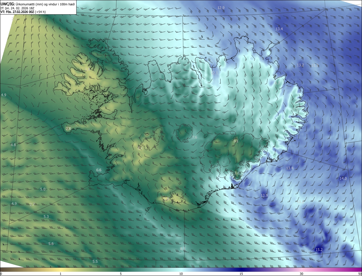Click the 1 tick on the color scale

tap(61, 274)
